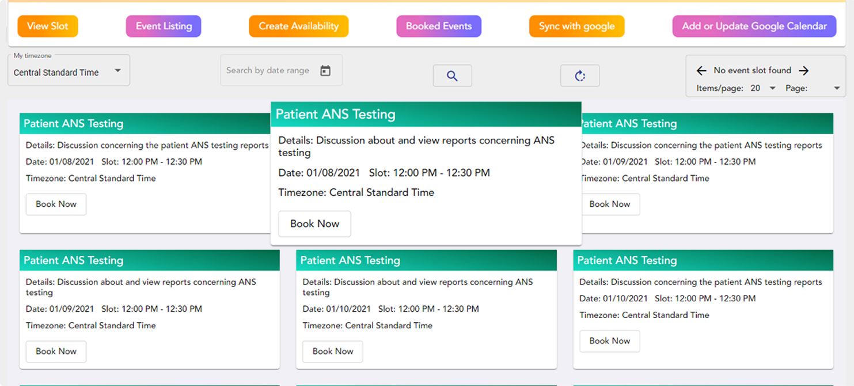Click the refresh reload icon button
The height and width of the screenshot is (386, 854).
(579, 76)
